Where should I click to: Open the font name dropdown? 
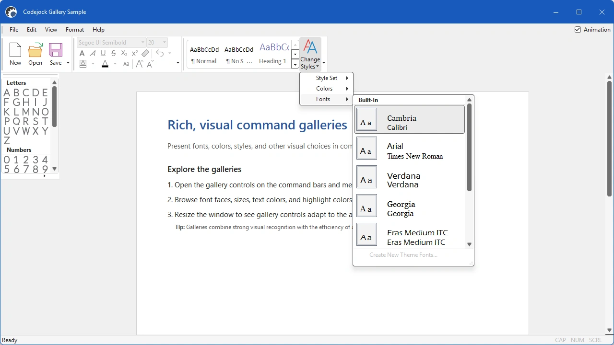[x=142, y=43]
